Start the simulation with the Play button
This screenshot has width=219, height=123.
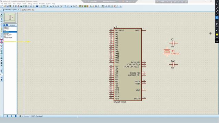[3, 116]
